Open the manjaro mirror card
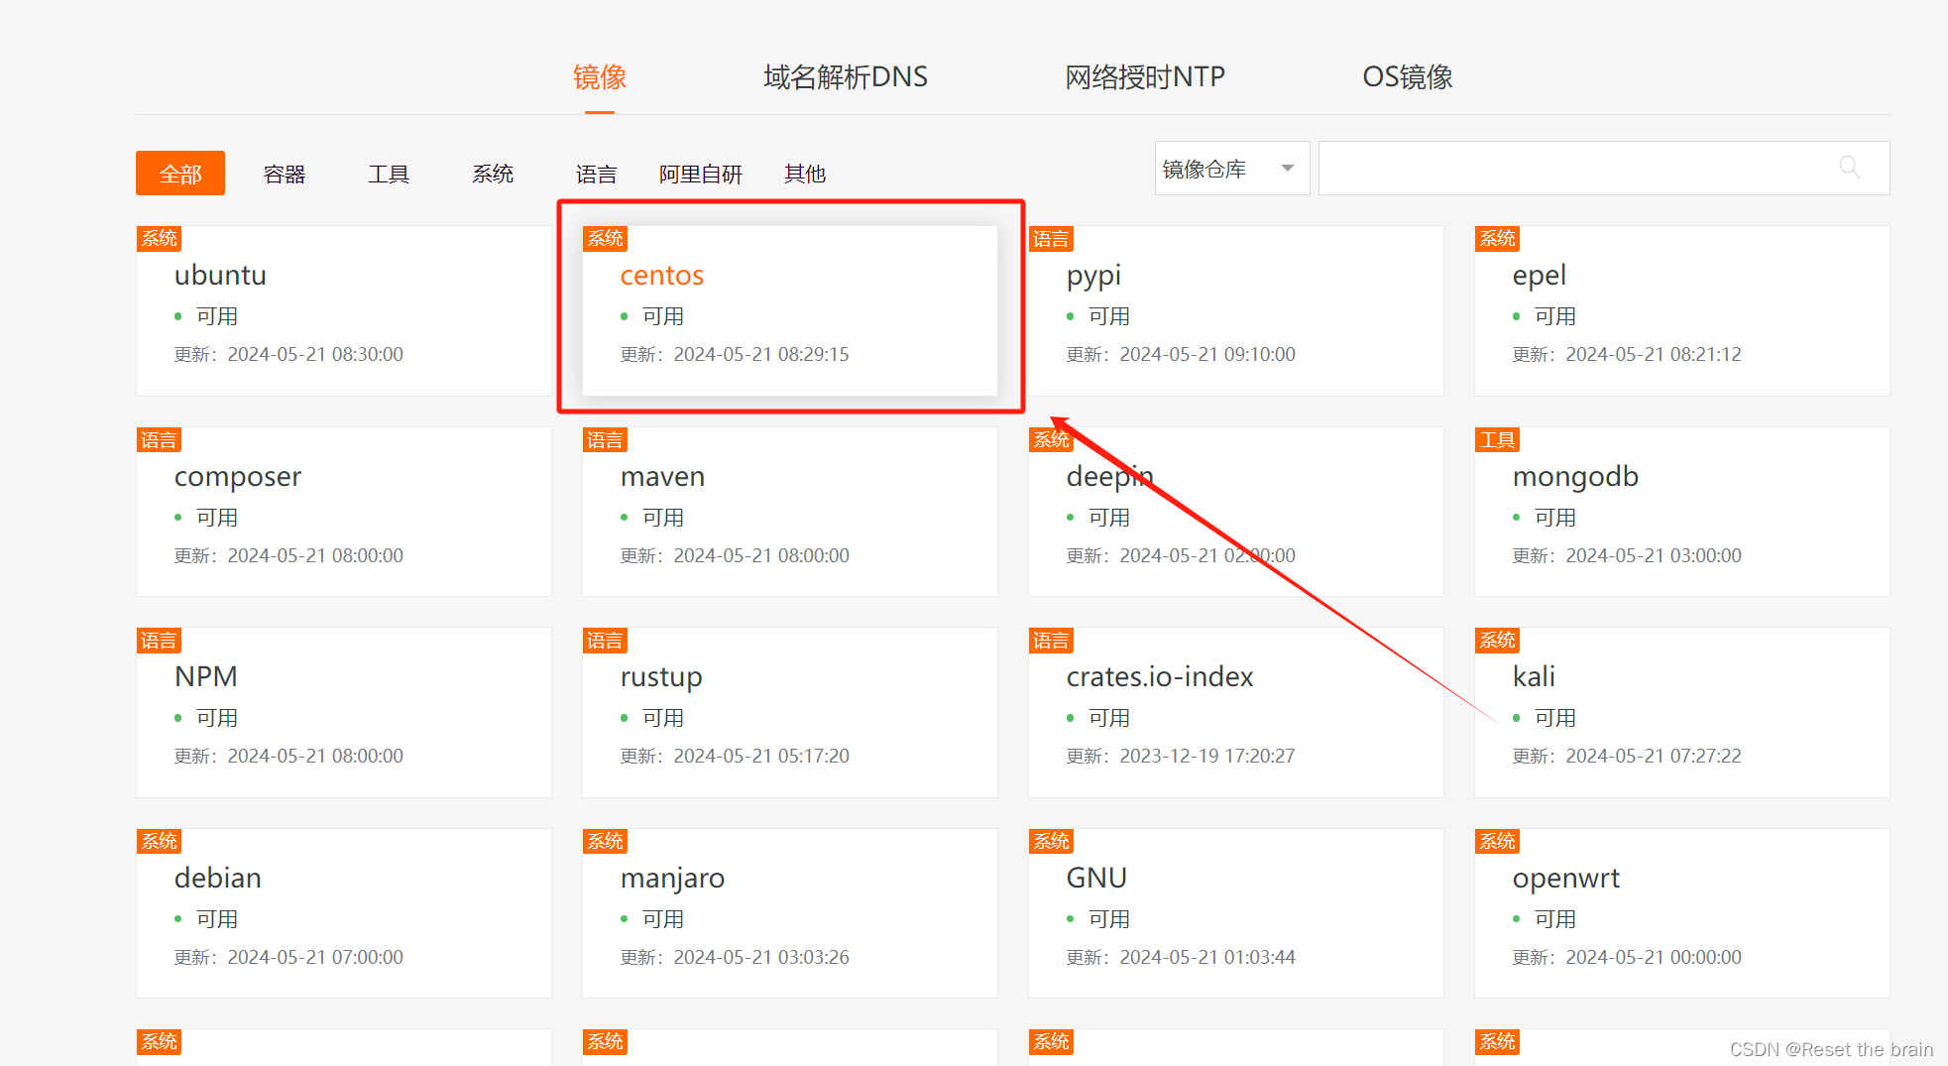 (790, 913)
